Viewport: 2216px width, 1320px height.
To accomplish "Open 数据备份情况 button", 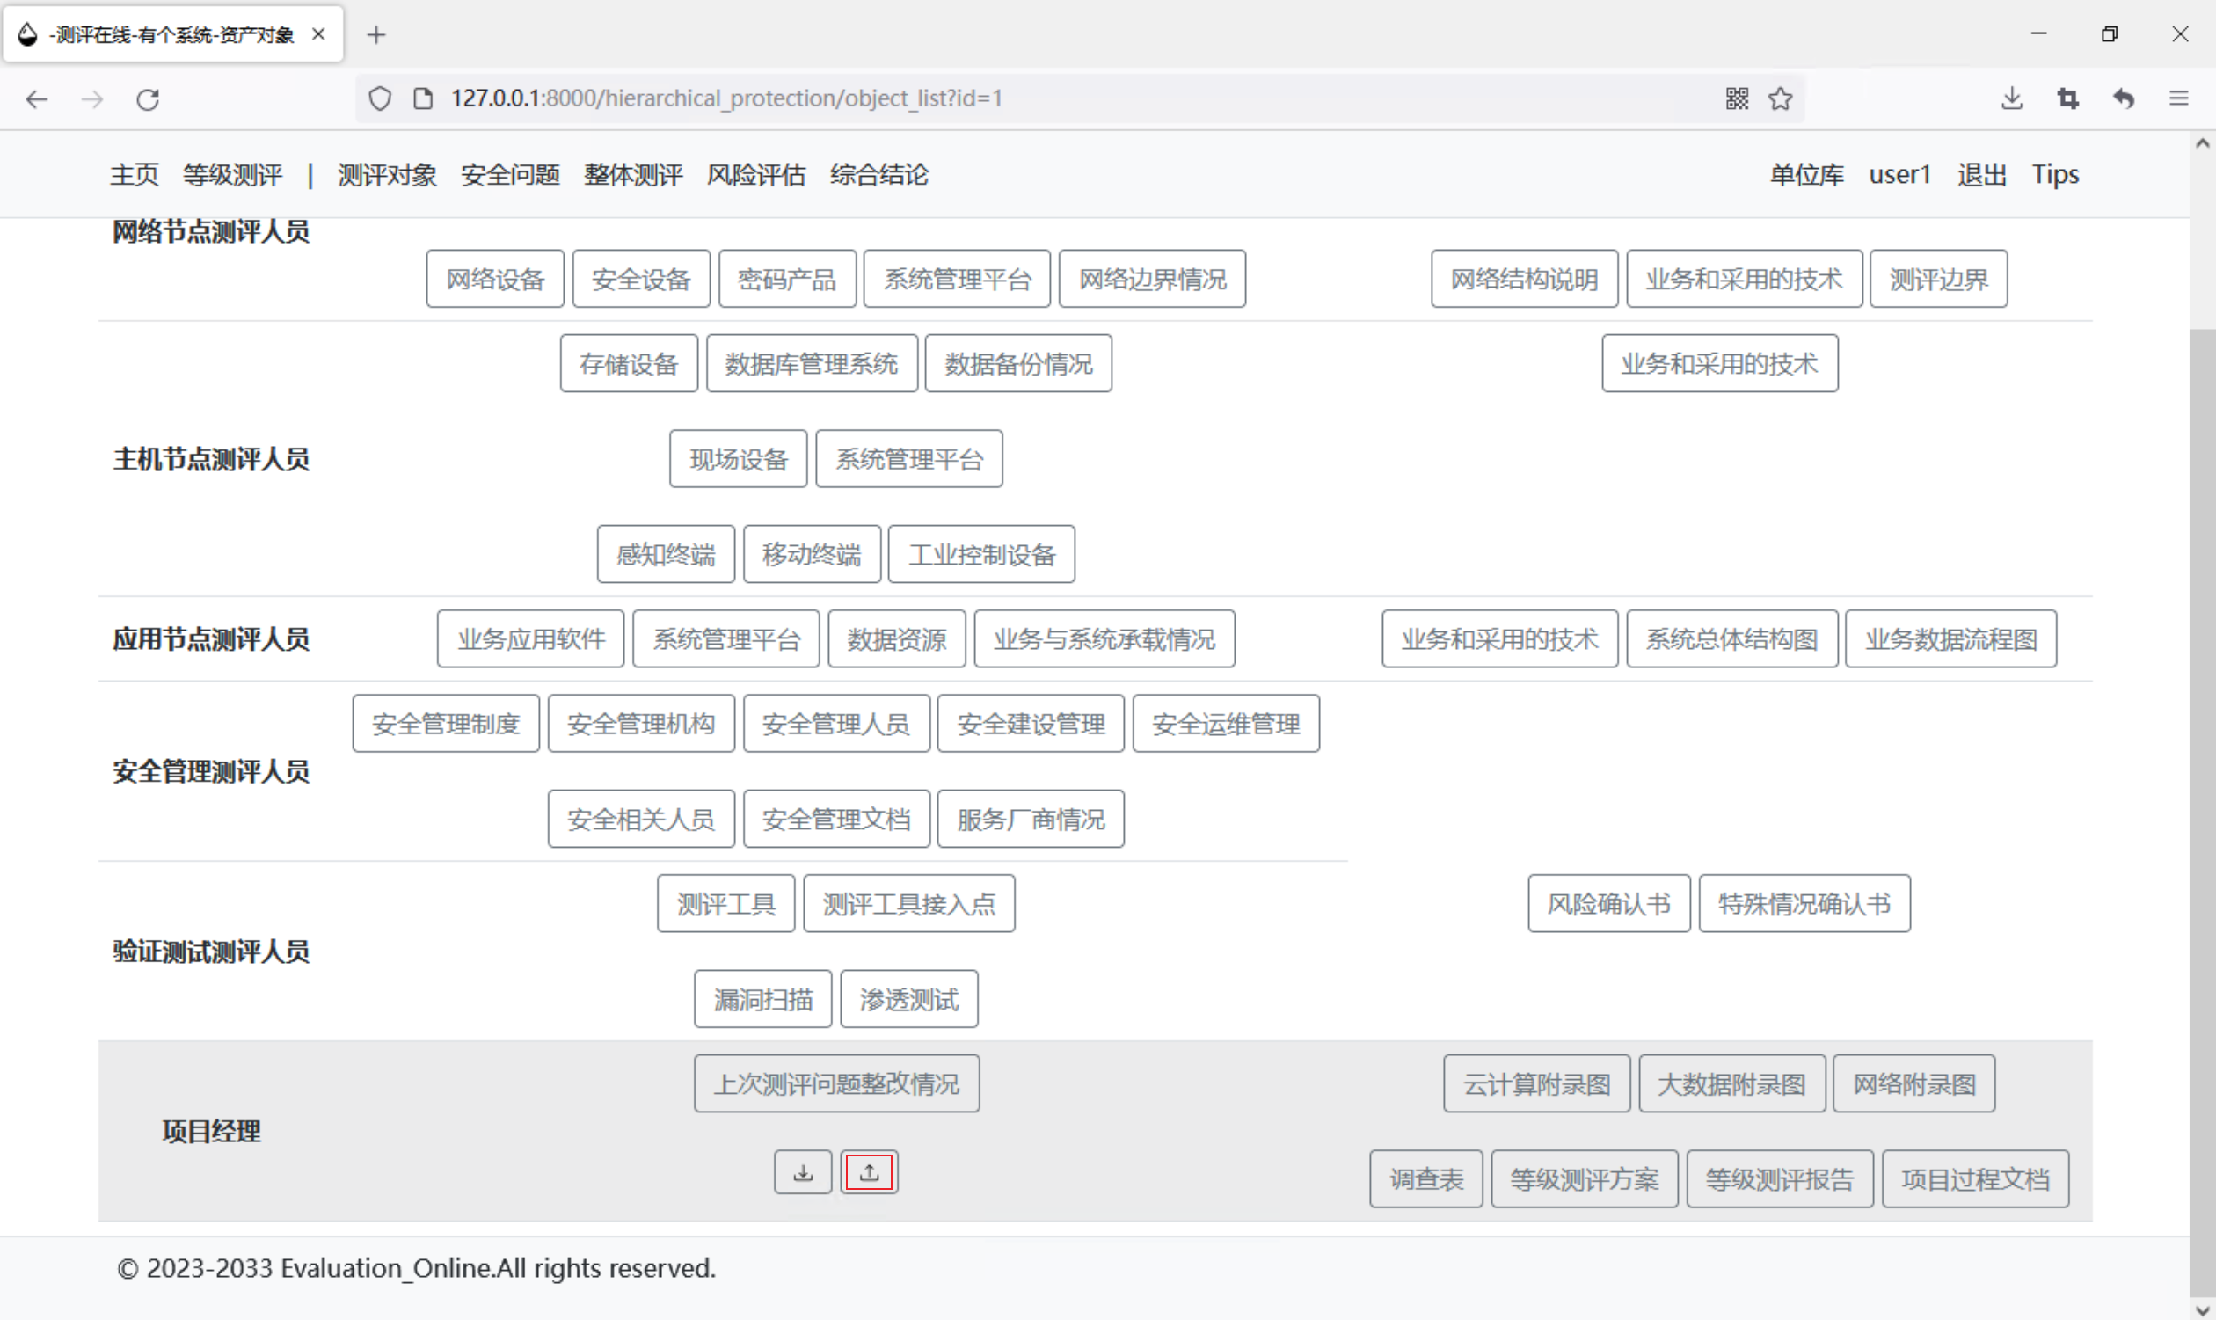I will [1018, 364].
